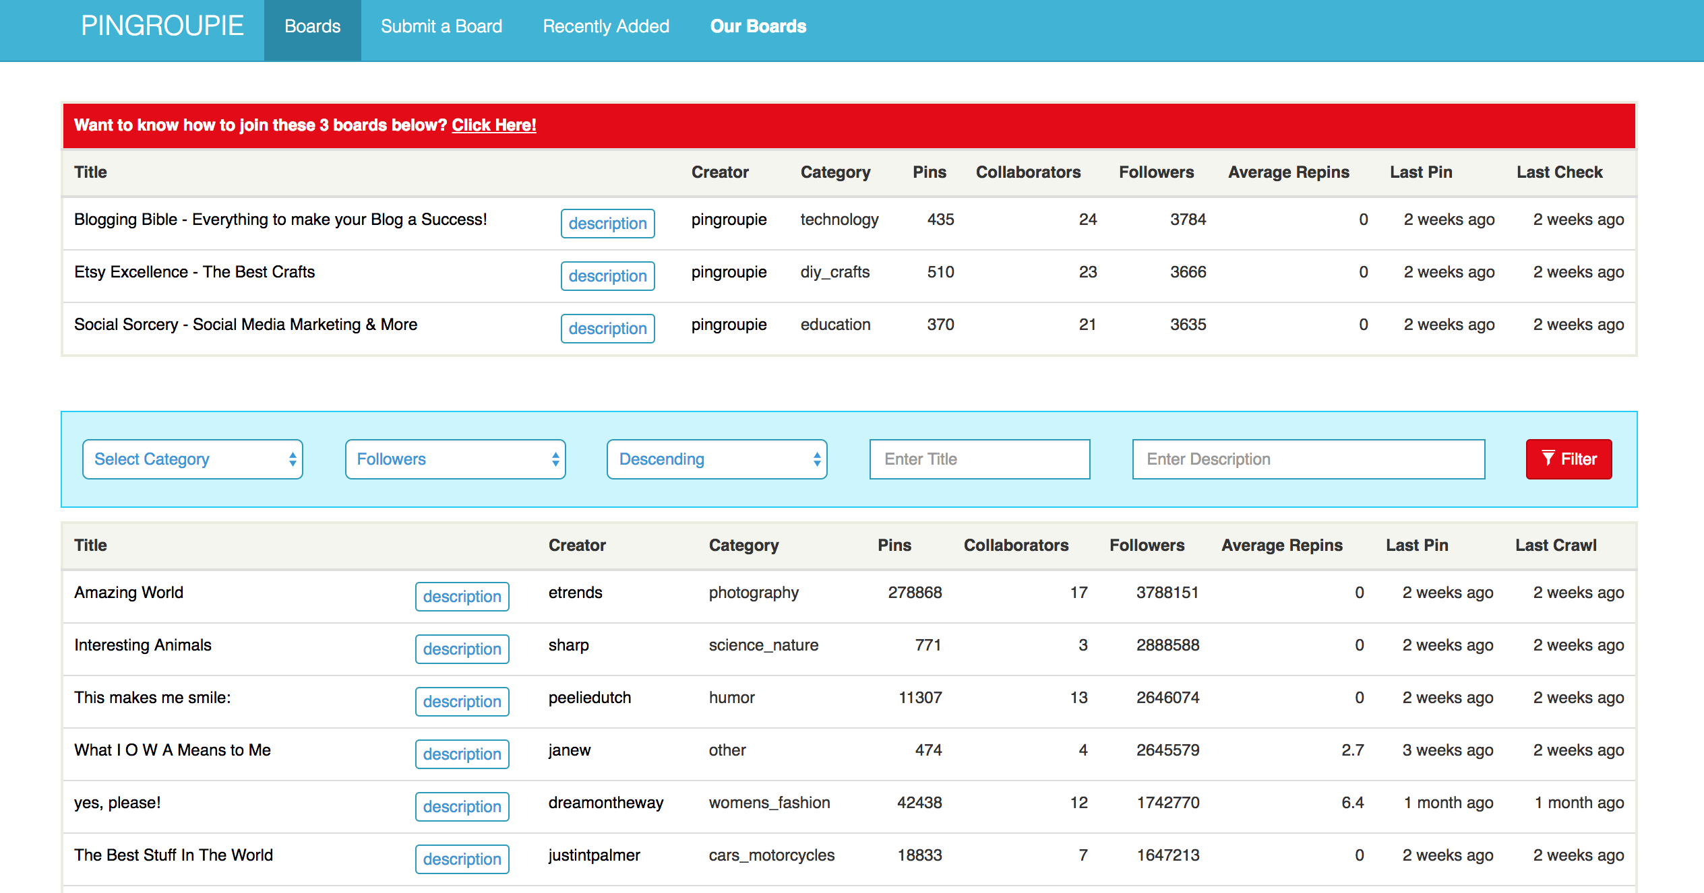Click followers value 2888588
The height and width of the screenshot is (893, 1704).
[x=1168, y=645]
